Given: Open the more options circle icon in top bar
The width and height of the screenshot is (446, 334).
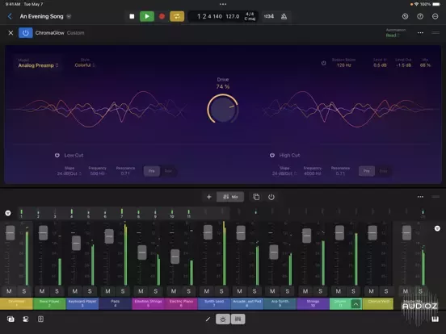Looking at the screenshot, I should [435, 16].
